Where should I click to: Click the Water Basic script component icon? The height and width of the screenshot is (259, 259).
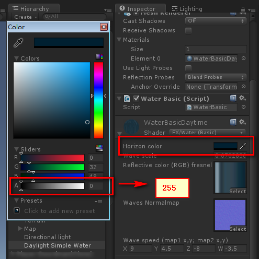127,99
